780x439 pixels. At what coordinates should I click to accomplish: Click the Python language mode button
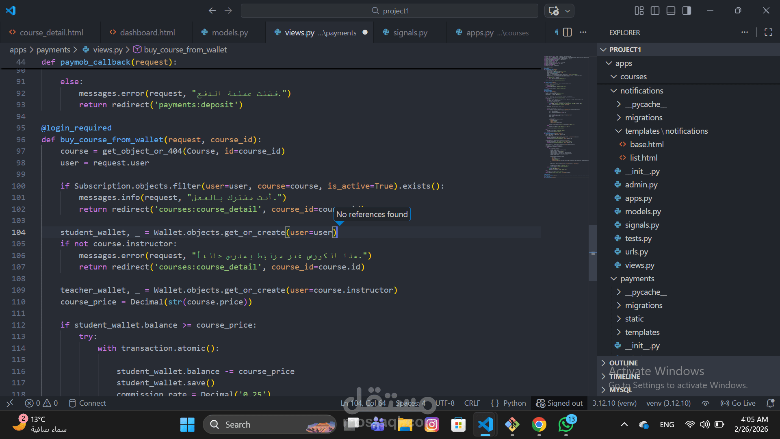(514, 403)
